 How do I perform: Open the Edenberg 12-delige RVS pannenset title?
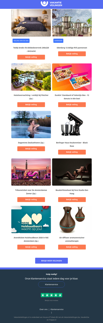72,48
